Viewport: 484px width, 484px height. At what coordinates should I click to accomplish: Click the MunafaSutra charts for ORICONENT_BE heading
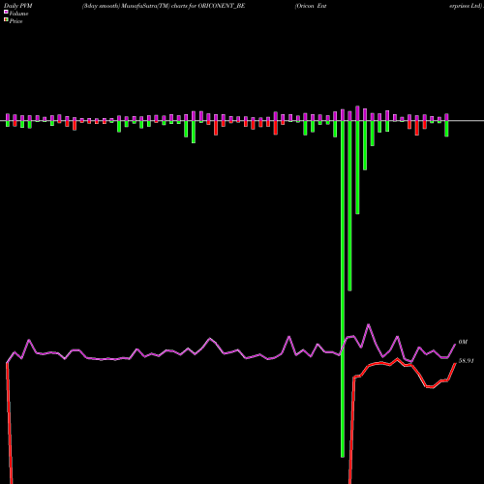(x=164, y=6)
